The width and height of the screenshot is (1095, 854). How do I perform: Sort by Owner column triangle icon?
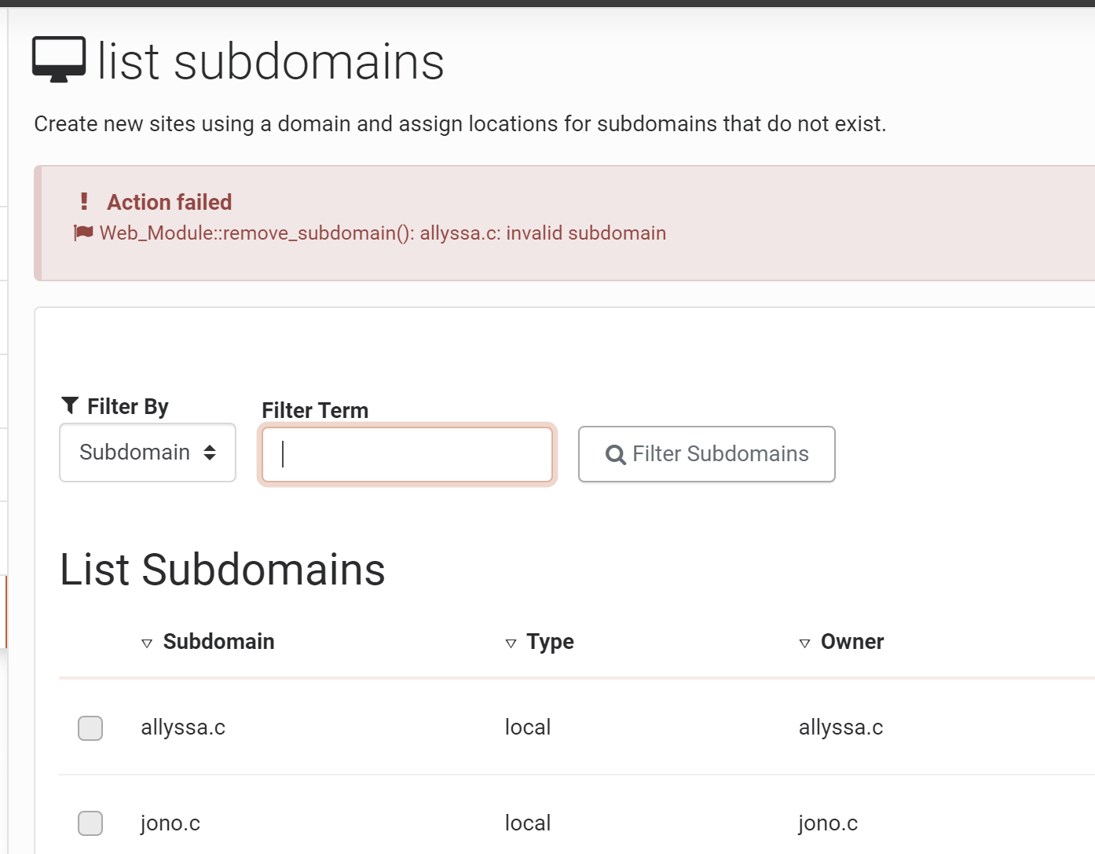(804, 643)
